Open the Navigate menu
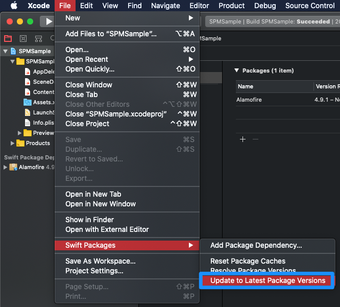 pyautogui.click(x=165, y=6)
